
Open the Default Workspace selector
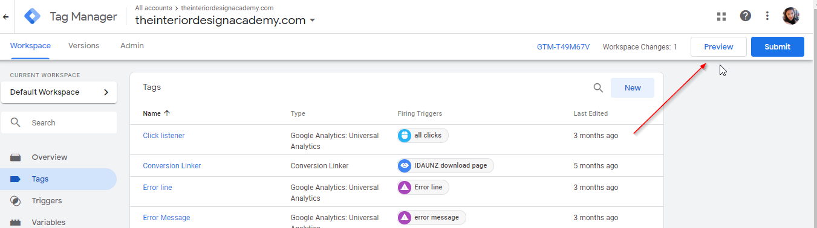[59, 92]
